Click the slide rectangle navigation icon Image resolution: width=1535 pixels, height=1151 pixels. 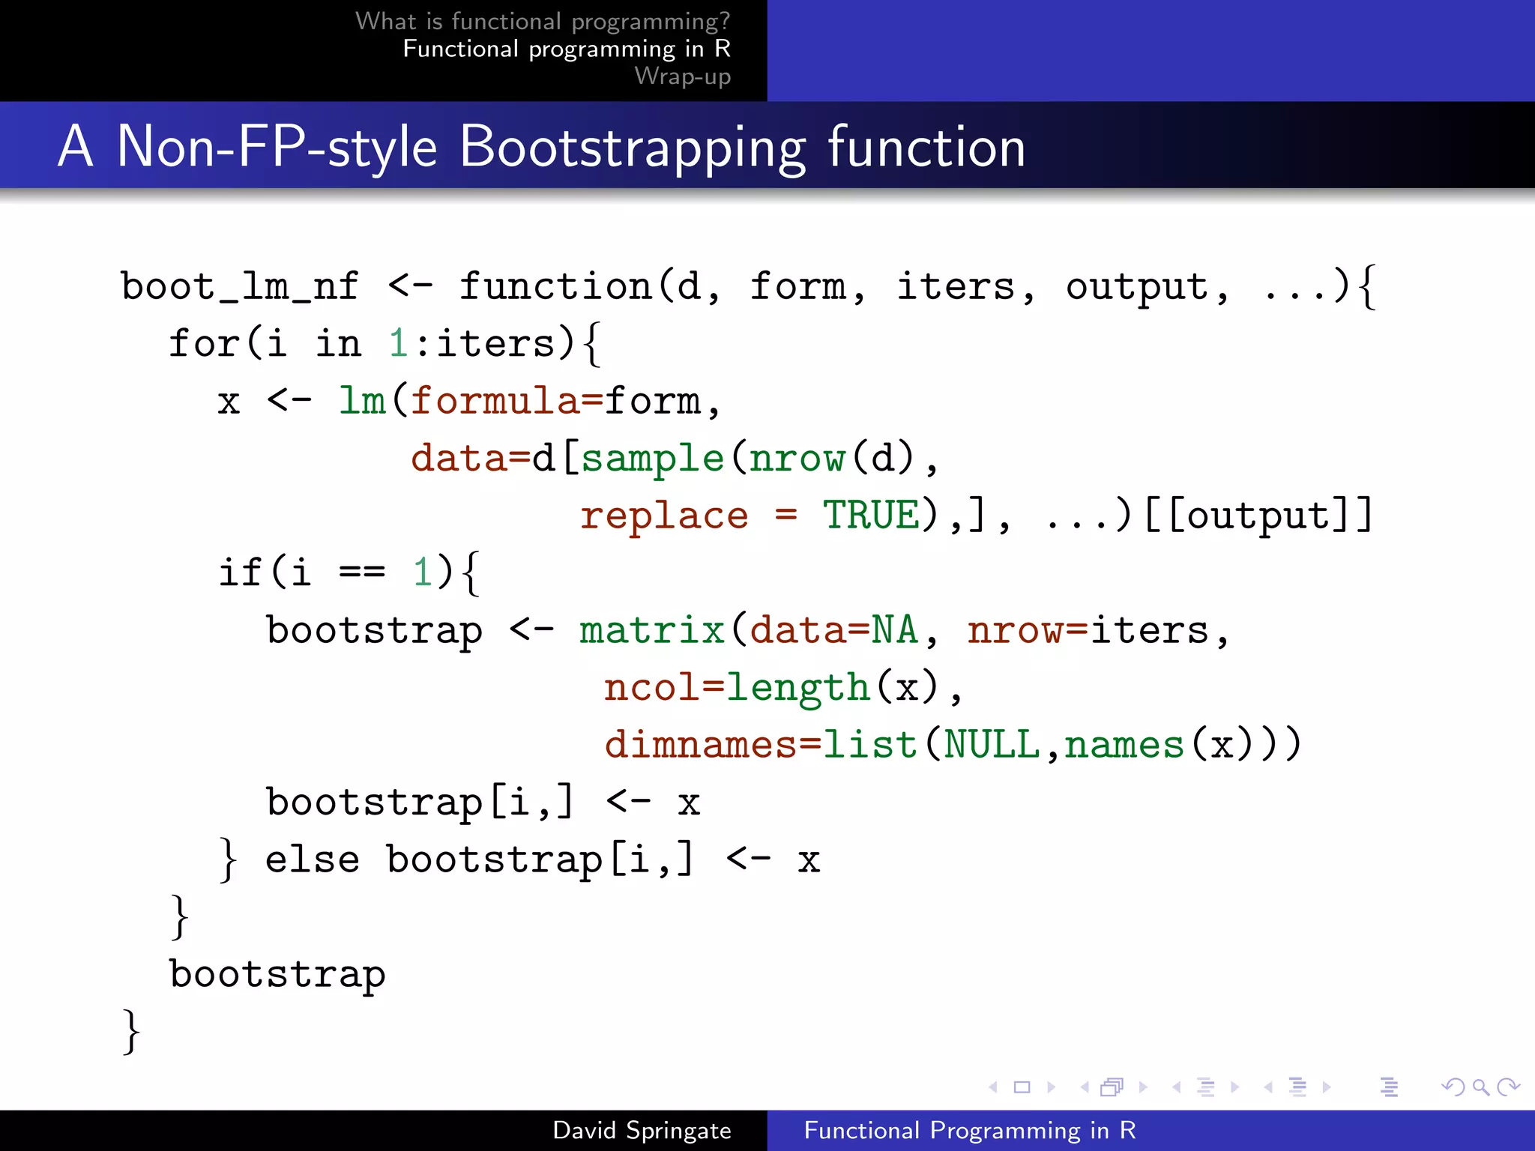coord(1022,1087)
